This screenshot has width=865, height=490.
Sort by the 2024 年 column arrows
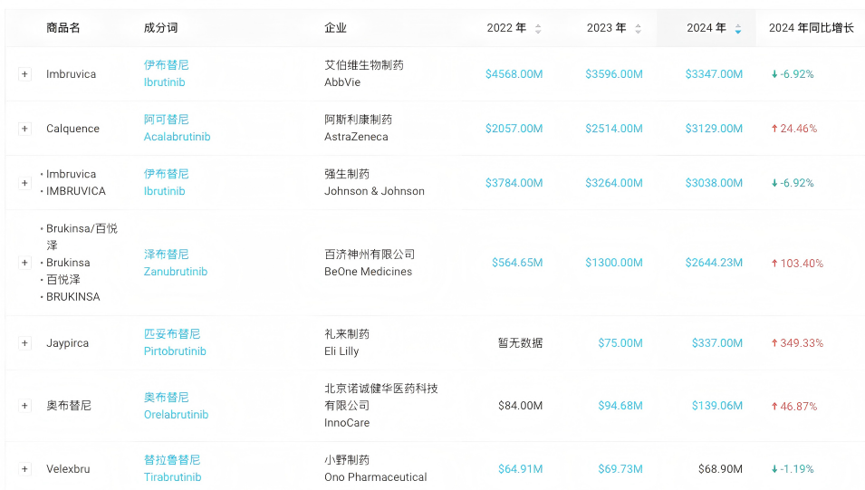737,29
